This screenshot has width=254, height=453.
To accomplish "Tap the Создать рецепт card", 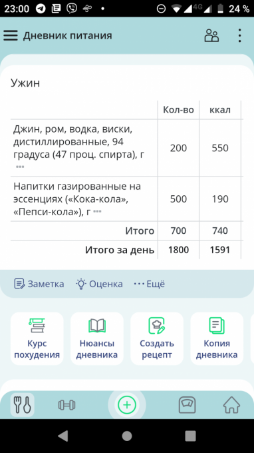I will tap(157, 338).
